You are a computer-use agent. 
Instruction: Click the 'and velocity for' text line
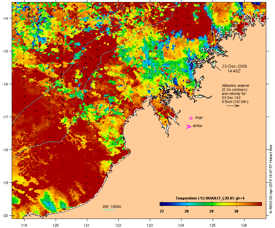234,94
